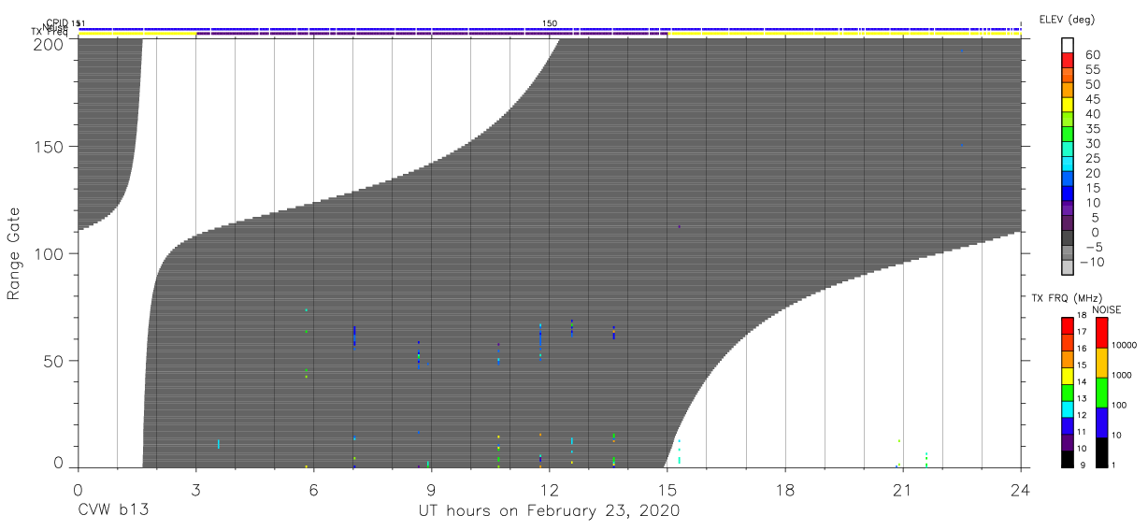Click the '6' hour tick on the time axis
The image size is (1148, 530).
(x=313, y=489)
